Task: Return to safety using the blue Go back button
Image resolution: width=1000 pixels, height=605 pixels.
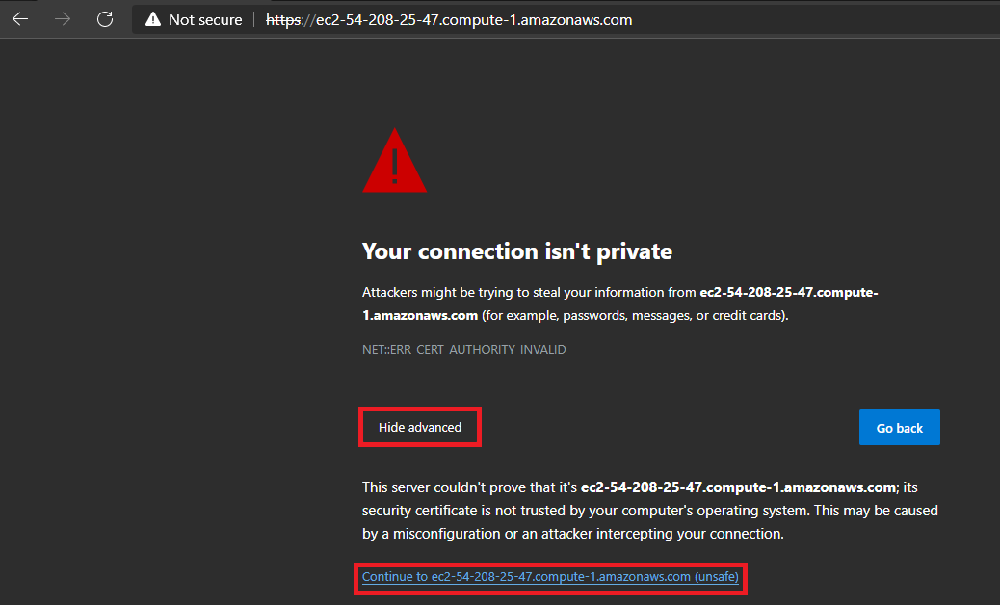Action: (899, 427)
